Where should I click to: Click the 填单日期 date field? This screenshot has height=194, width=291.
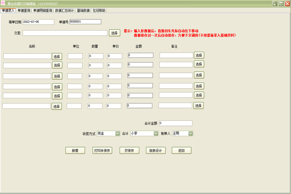[x=39, y=22]
